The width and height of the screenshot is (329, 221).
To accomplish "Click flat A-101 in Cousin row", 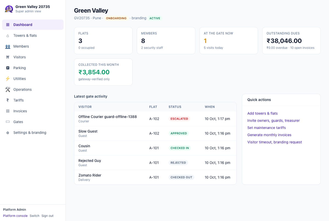I will click(154, 148).
